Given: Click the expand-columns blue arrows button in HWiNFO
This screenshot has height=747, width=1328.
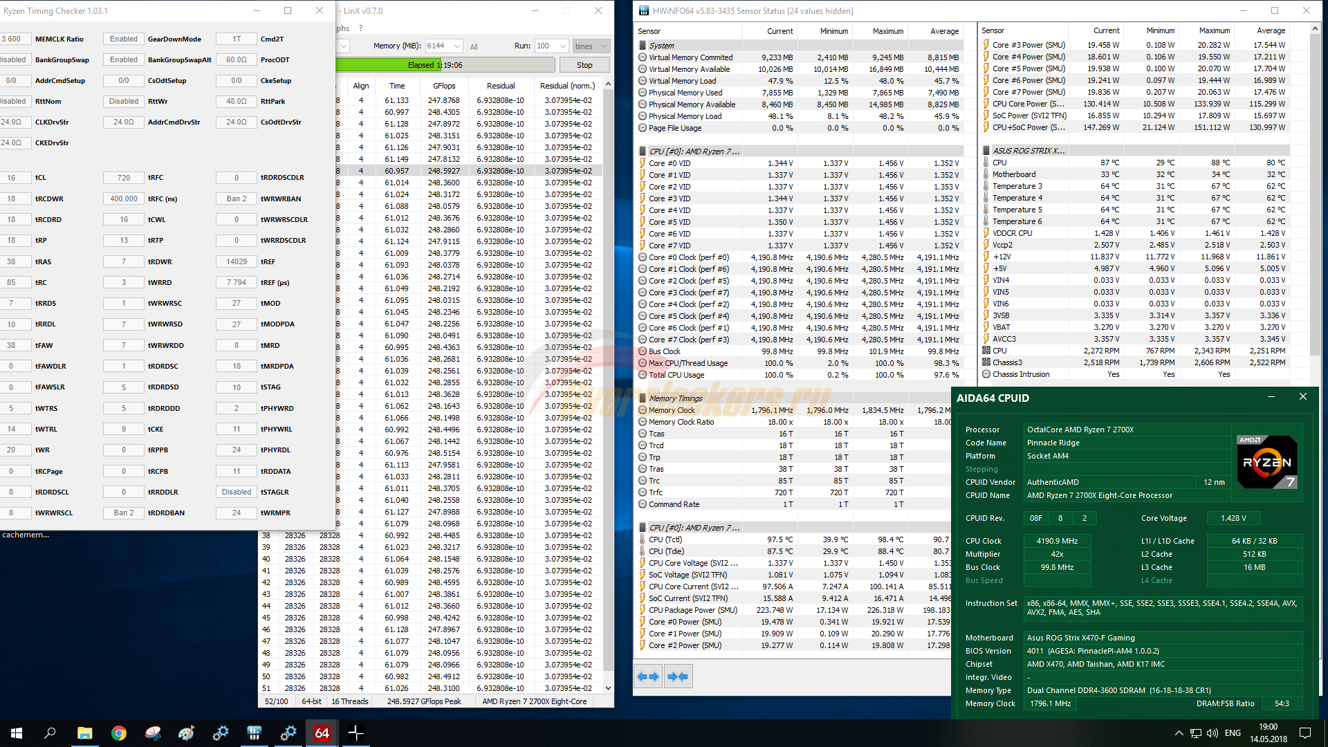Looking at the screenshot, I should (648, 676).
